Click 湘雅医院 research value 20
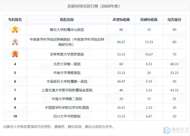Viewport: 190px width, 136px height. pyautogui.click(x=149, y=73)
